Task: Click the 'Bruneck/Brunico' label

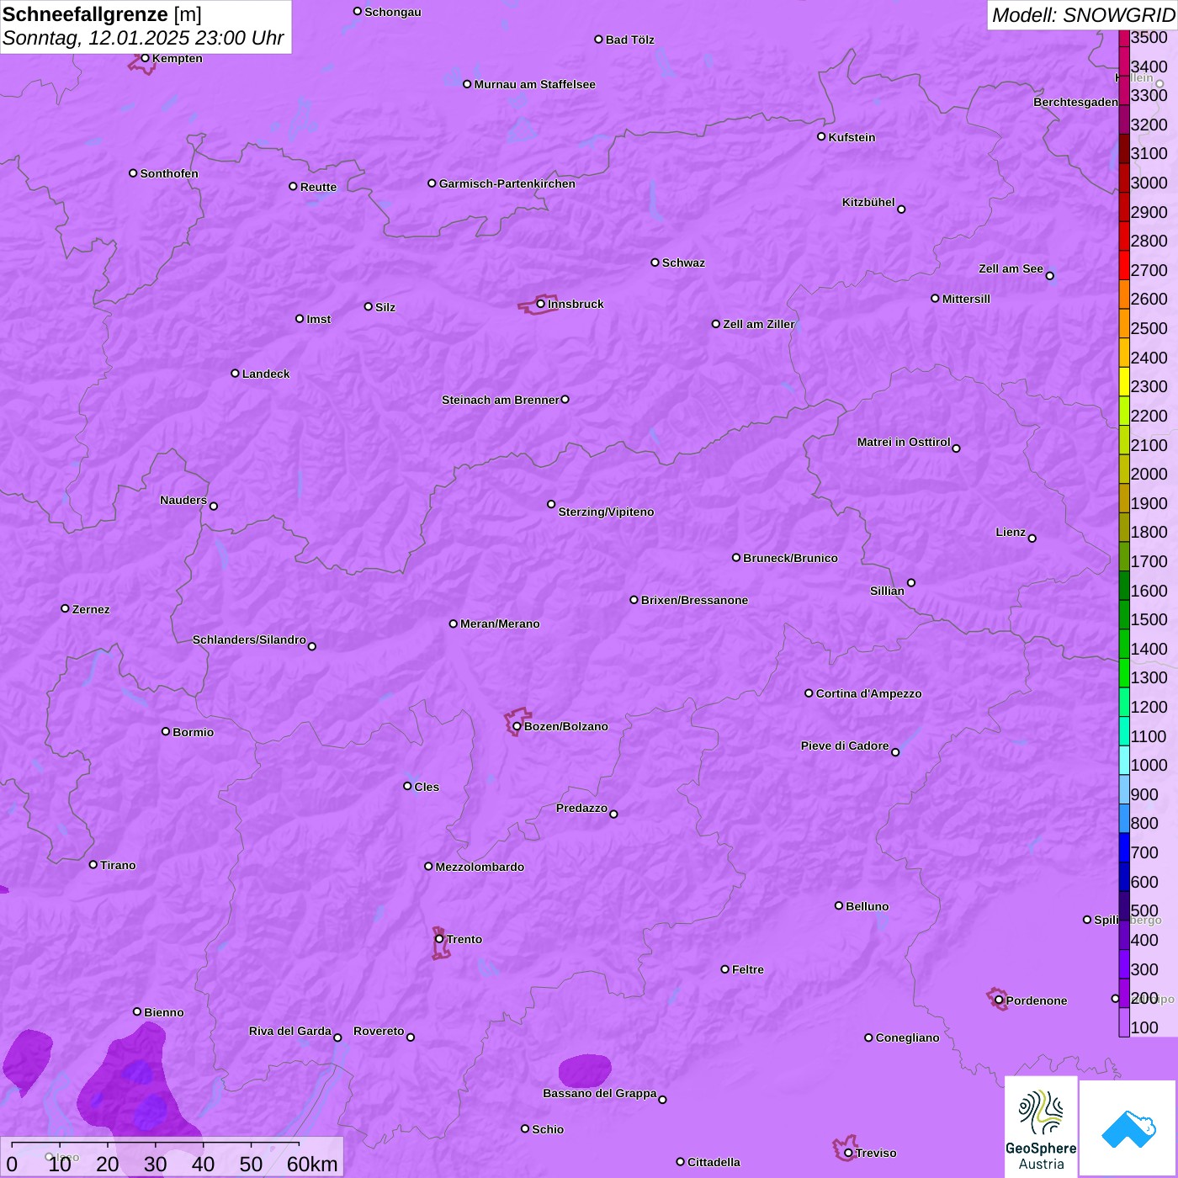Action: point(791,558)
